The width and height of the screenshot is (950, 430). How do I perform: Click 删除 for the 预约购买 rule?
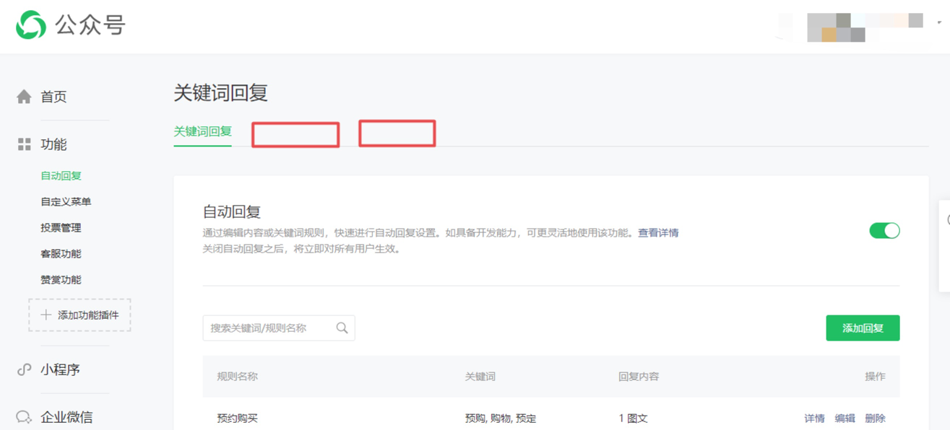(x=875, y=418)
